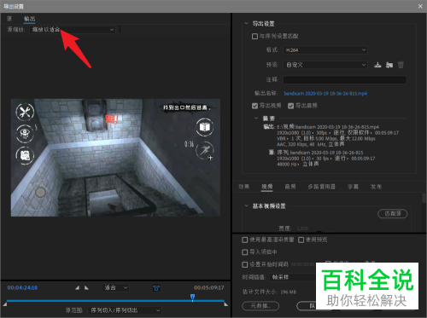Click the blue playhead on the timeline
The width and height of the screenshot is (427, 318).
click(x=193, y=298)
